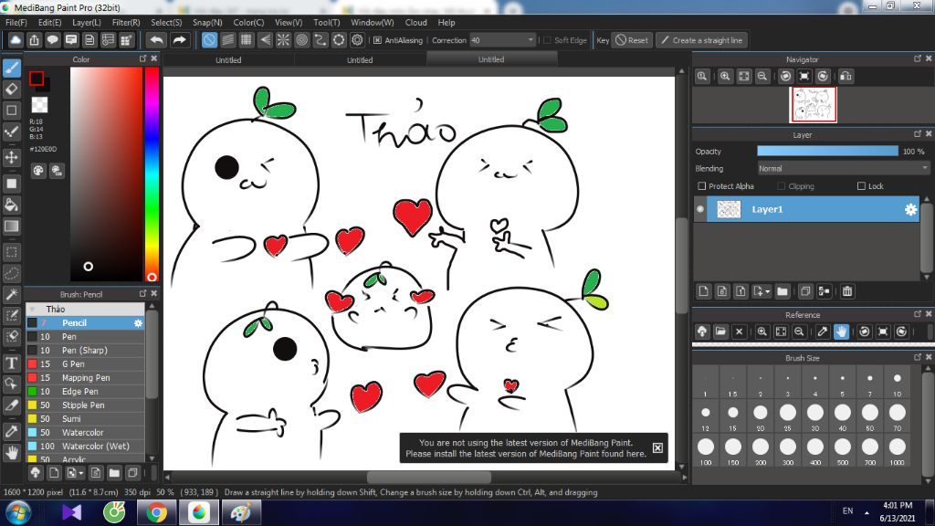Open Layer1 settings gear
935x526 pixels.
pos(910,209)
